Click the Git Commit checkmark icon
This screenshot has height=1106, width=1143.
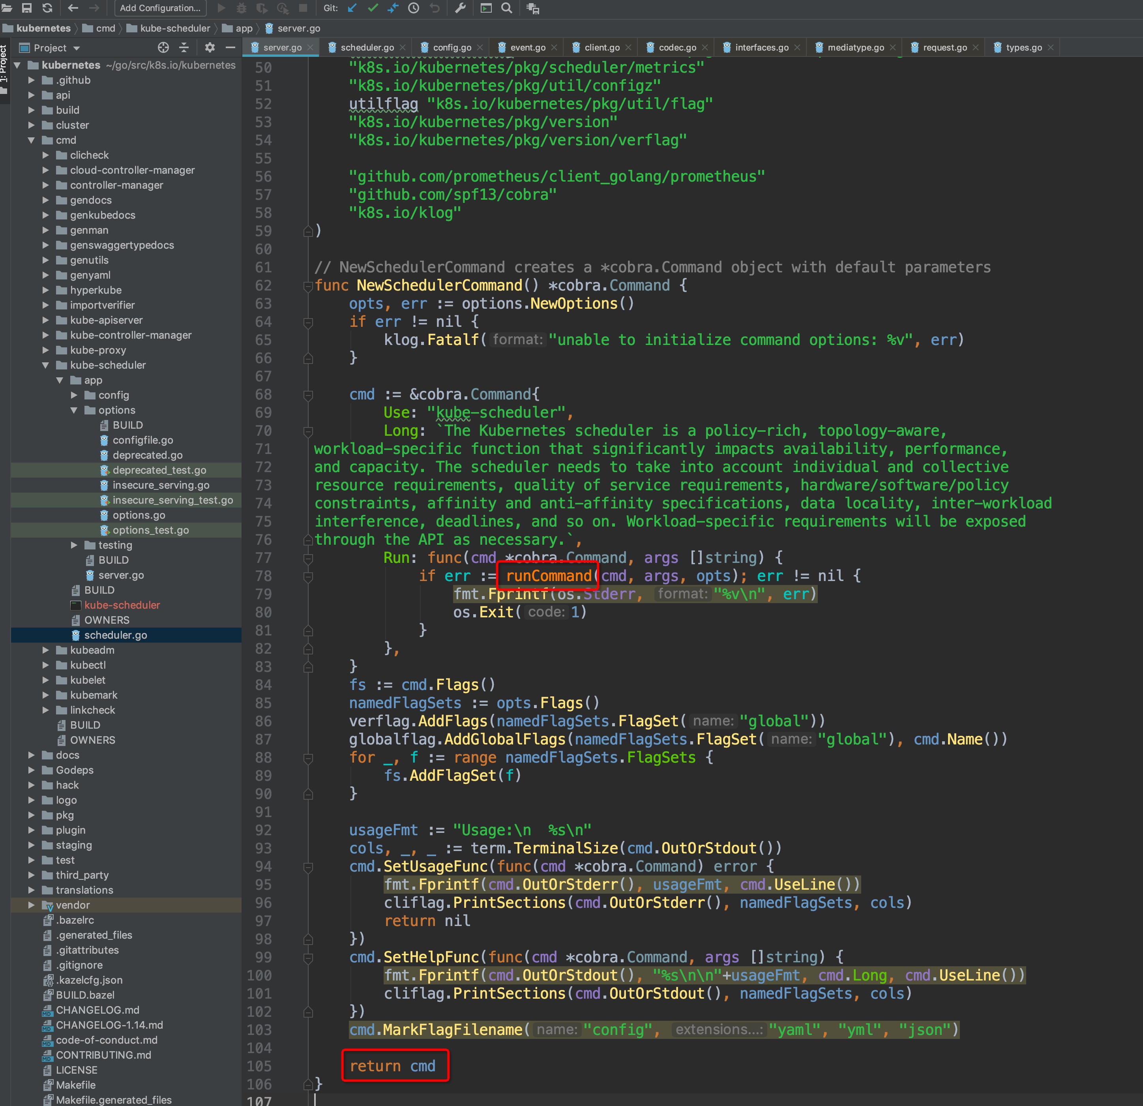point(373,7)
